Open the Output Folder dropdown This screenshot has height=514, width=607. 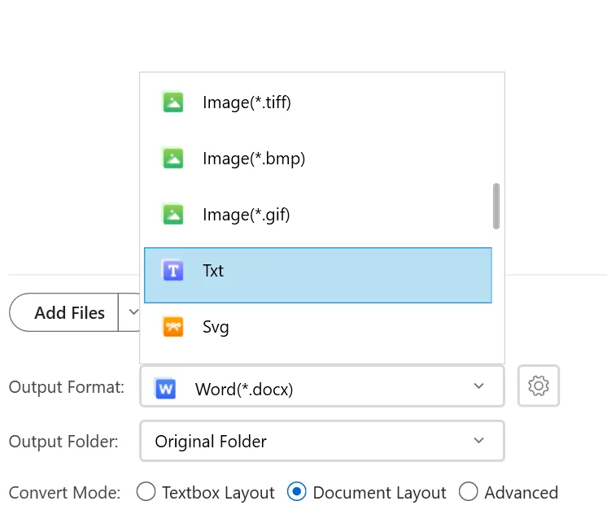tap(322, 441)
